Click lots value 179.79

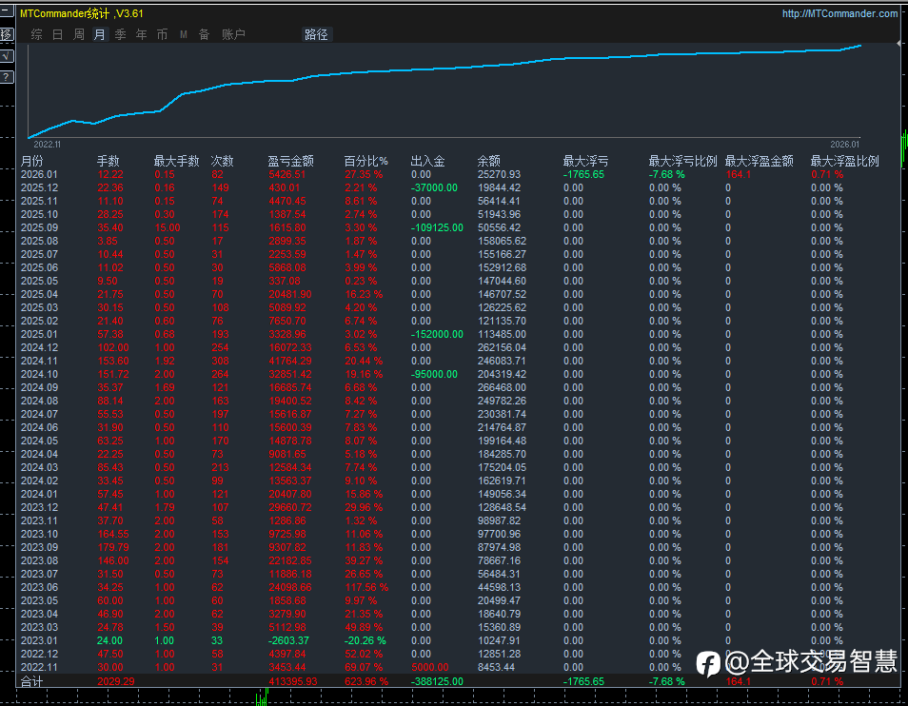coord(113,547)
